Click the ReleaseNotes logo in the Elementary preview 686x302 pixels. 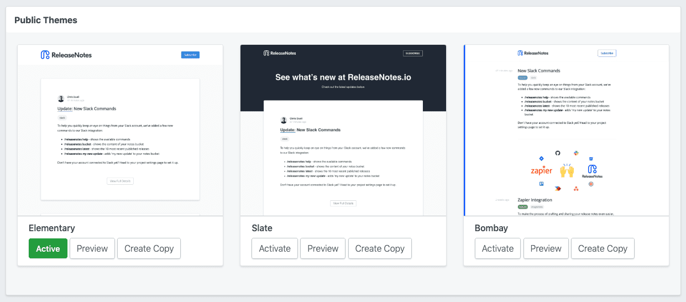coord(66,55)
